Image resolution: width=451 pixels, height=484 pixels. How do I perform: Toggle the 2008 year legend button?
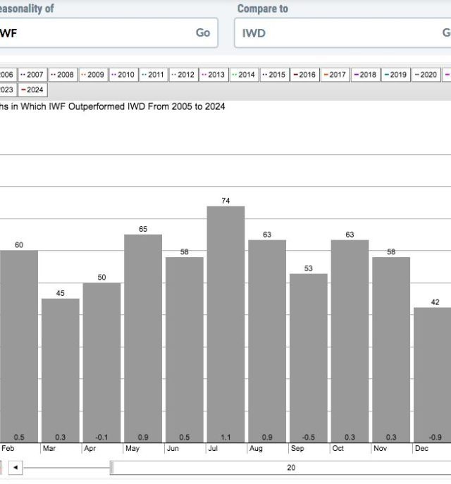tap(63, 75)
